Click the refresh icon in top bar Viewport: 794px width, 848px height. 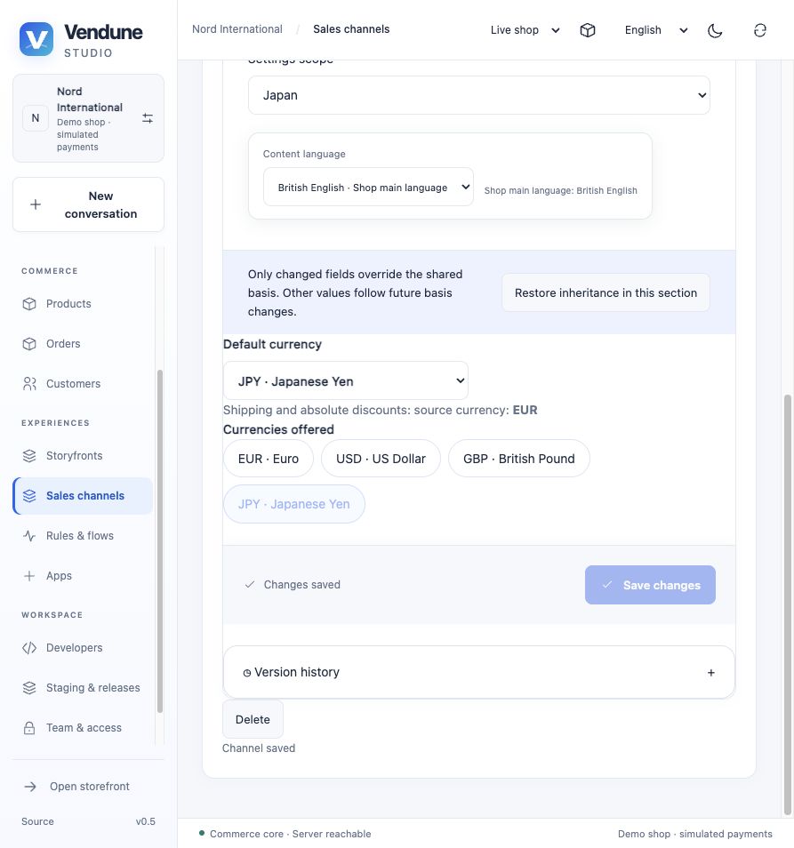pyautogui.click(x=760, y=30)
